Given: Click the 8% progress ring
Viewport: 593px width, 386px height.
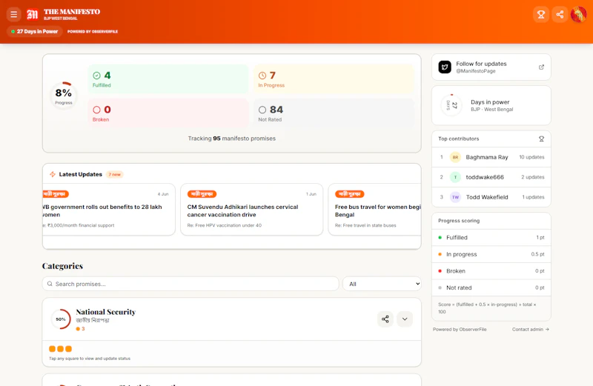Looking at the screenshot, I should (64, 96).
